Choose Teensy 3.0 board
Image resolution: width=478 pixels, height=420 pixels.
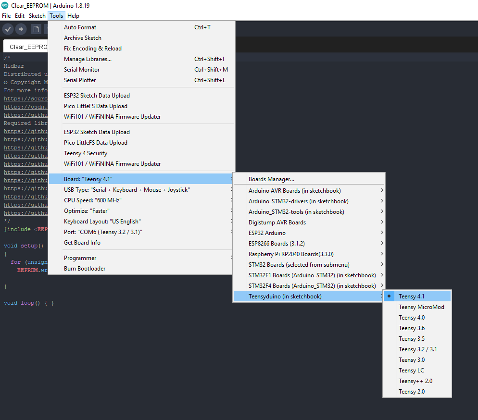417,360
